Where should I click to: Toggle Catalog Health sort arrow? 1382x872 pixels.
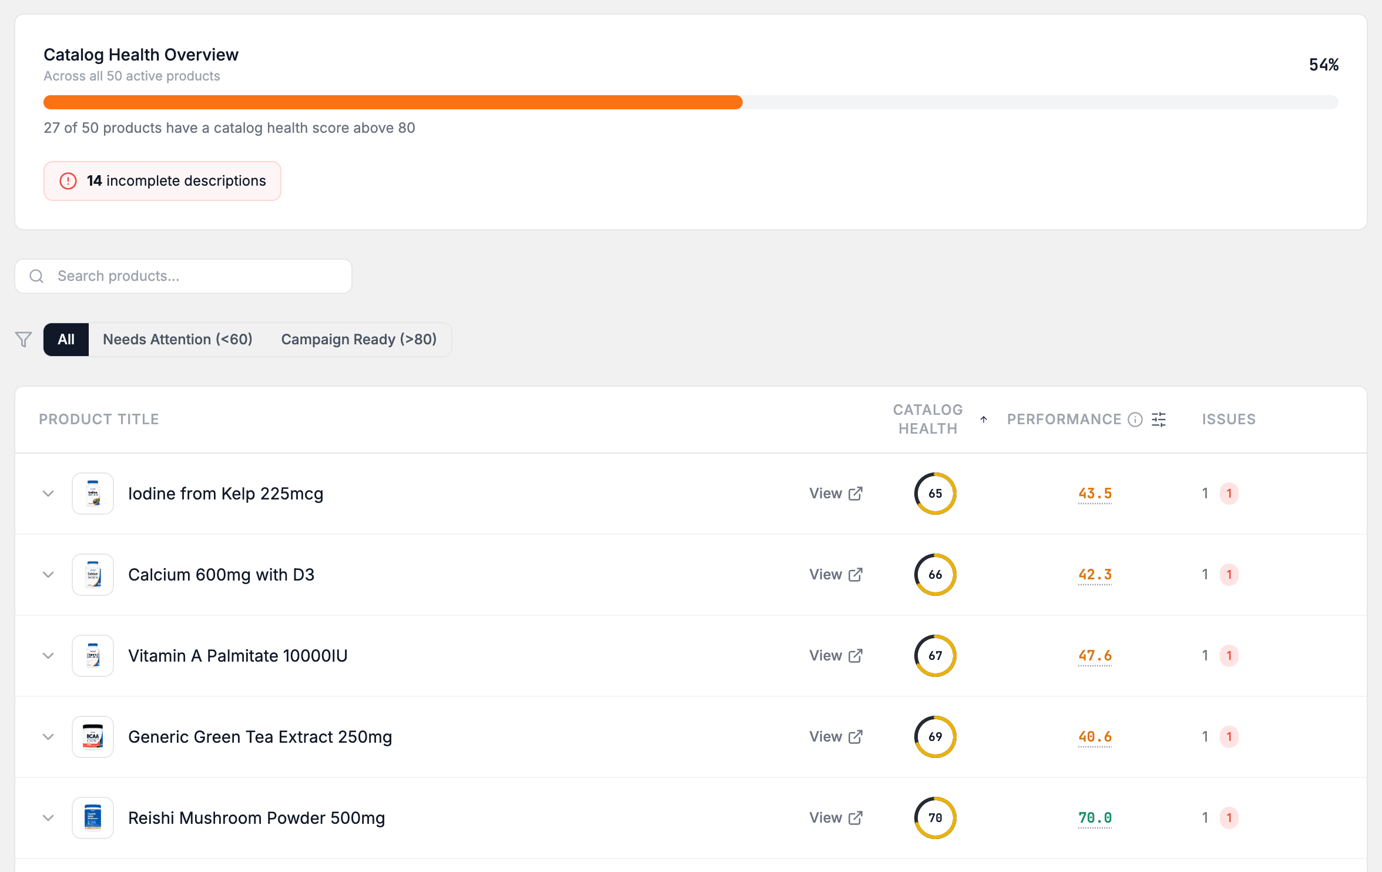pyautogui.click(x=984, y=420)
